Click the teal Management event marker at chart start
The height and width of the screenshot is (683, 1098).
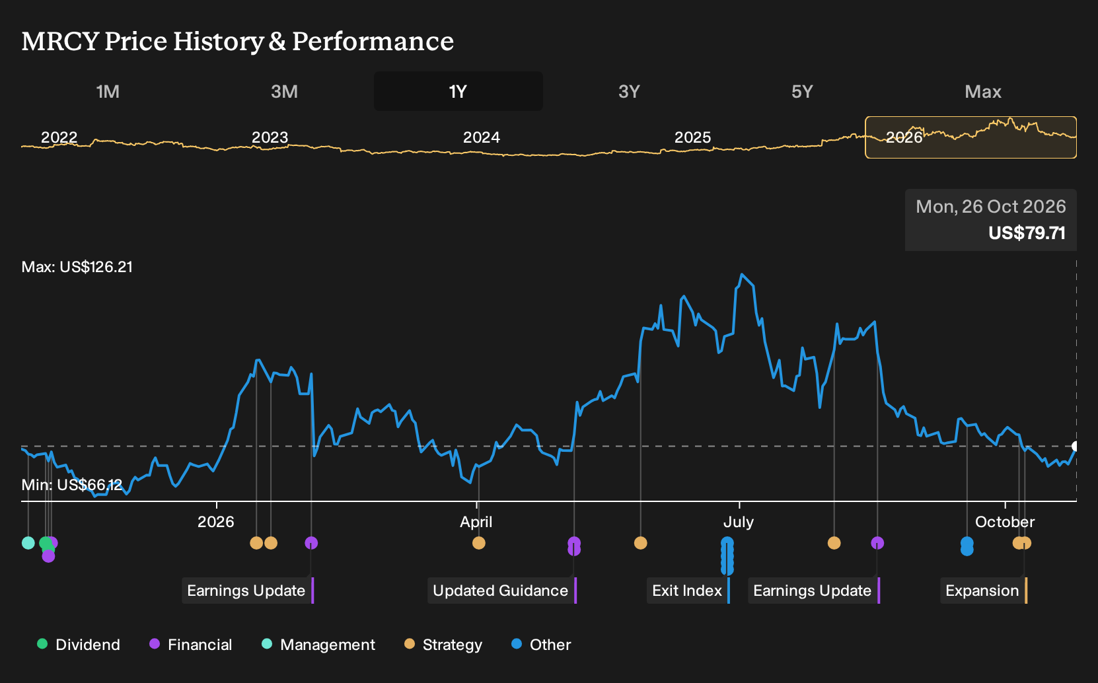[x=28, y=543]
